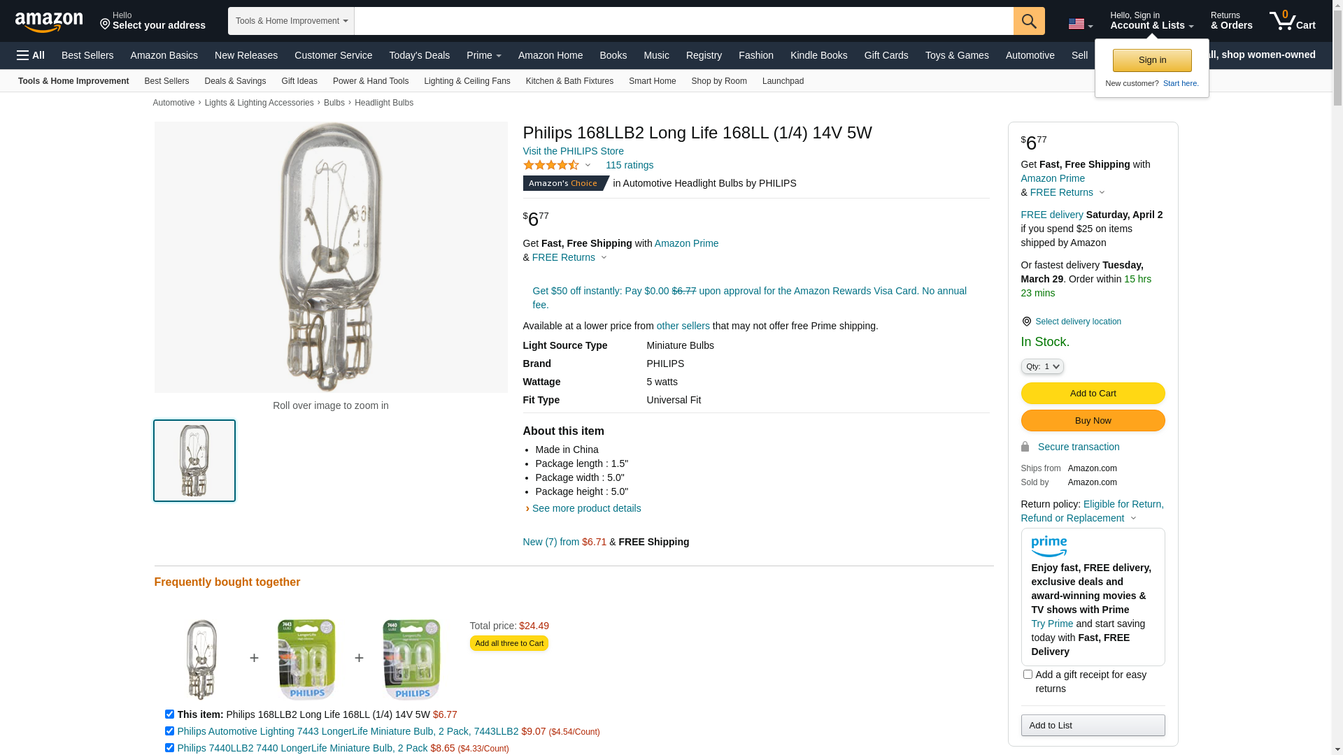Expand the Tools & Home Improvement search category
Screen dimensions: 1343x755
coord(291,21)
